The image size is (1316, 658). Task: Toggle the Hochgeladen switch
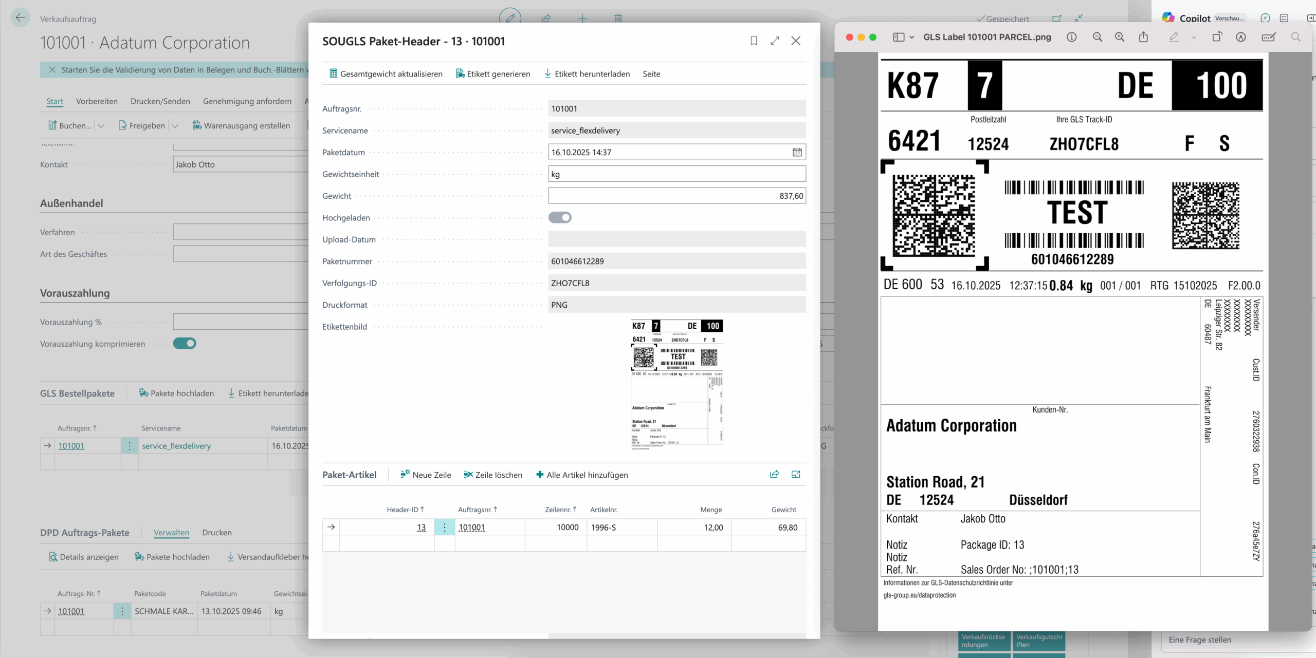click(560, 218)
